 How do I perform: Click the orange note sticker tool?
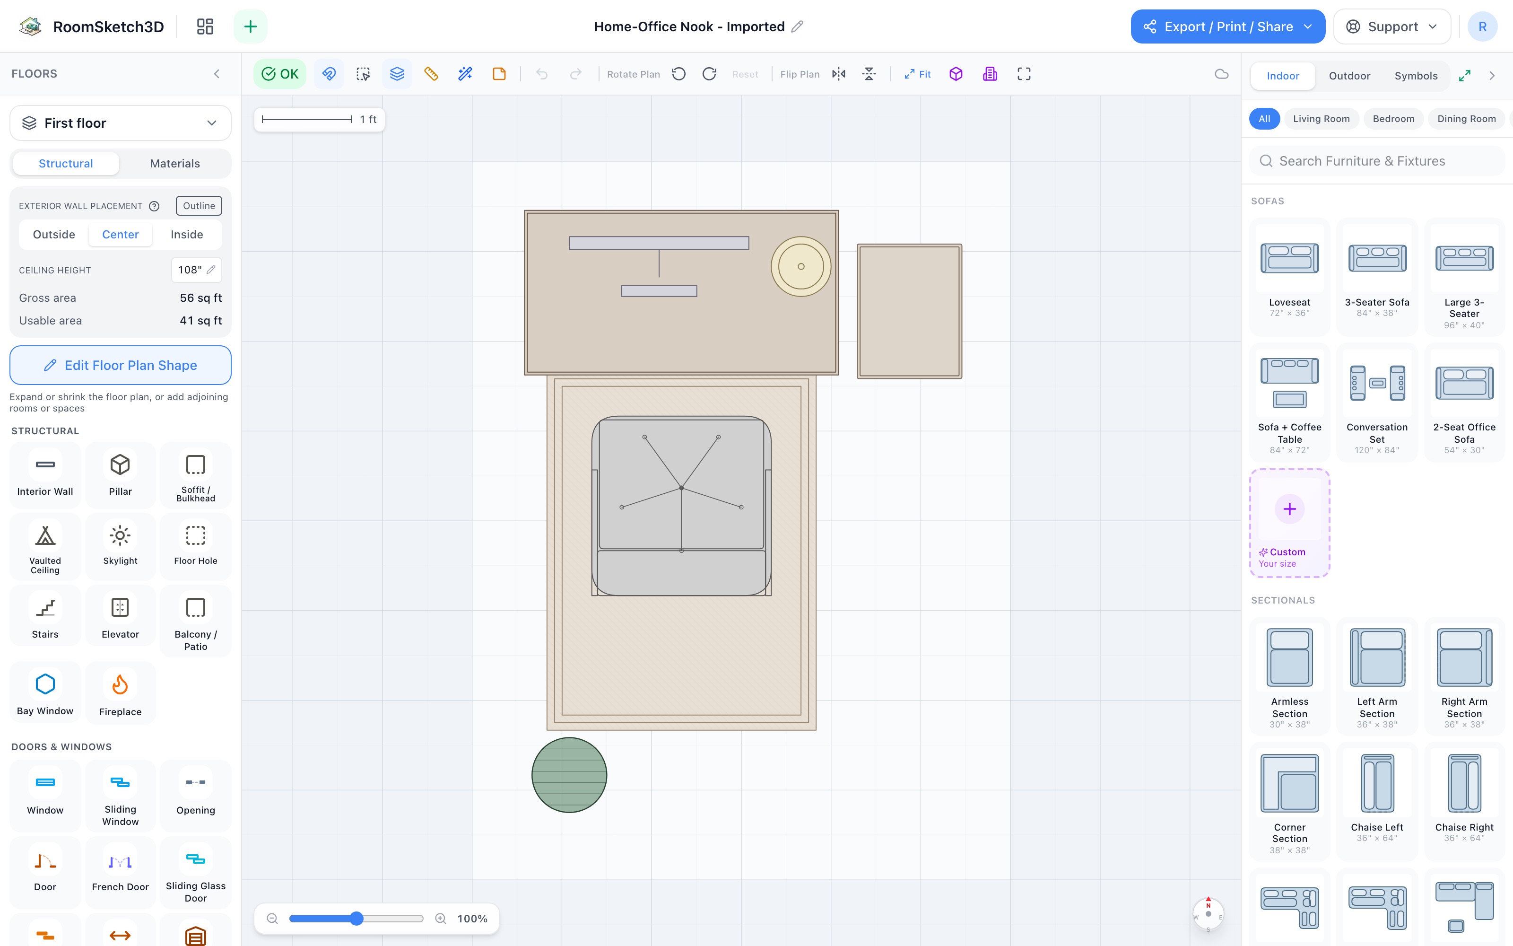[499, 74]
